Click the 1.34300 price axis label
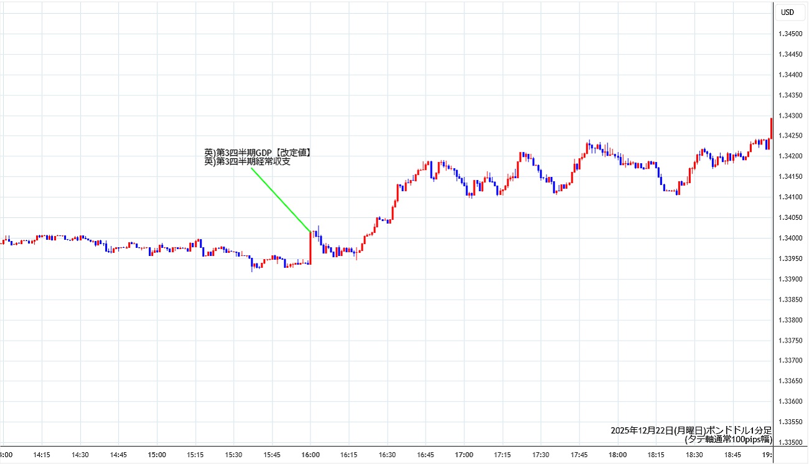The image size is (809, 464). coord(789,115)
